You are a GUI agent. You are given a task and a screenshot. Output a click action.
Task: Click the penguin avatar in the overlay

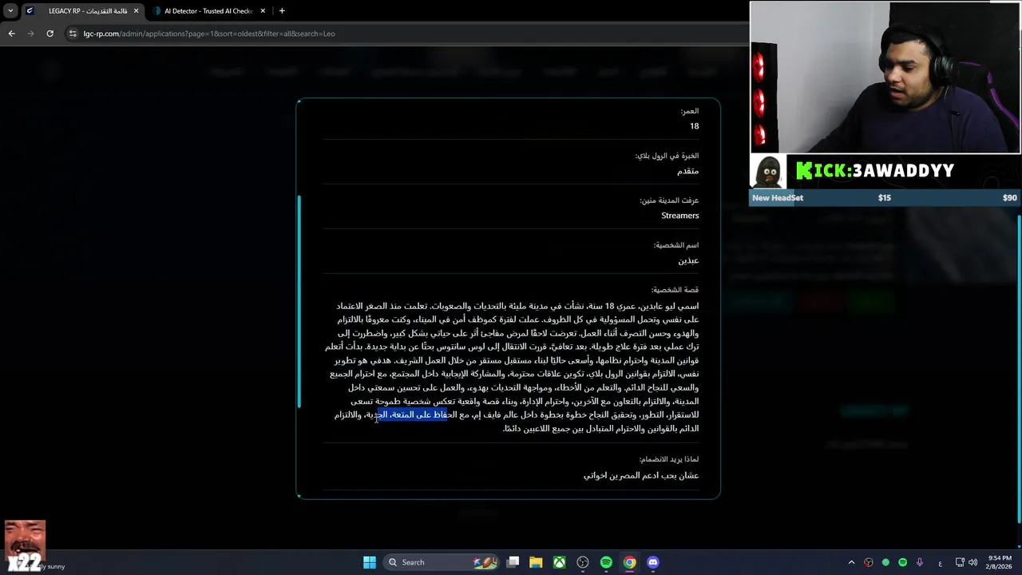[768, 171]
